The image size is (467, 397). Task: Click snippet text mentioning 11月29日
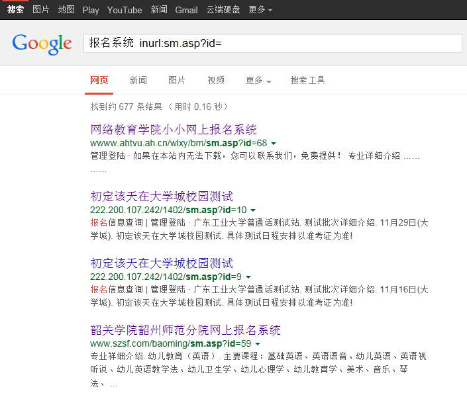(259, 229)
